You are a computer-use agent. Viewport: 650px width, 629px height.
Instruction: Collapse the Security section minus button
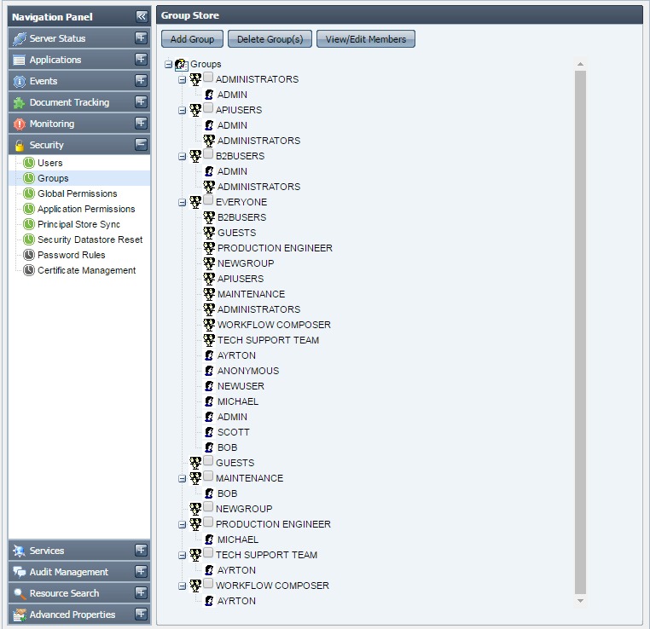click(141, 145)
